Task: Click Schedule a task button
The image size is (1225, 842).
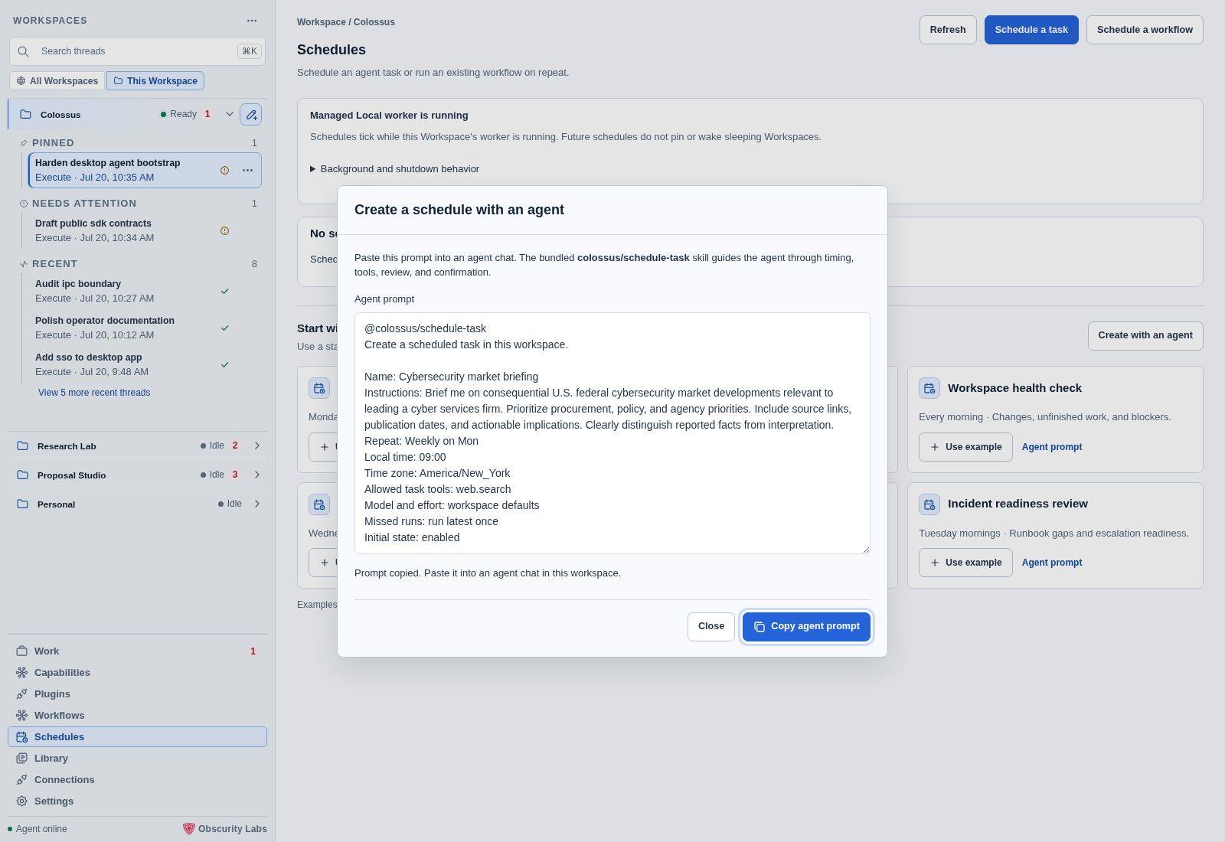Action: click(1031, 30)
